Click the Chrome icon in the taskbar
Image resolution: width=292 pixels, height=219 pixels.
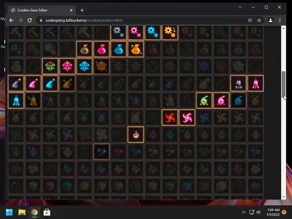(34, 212)
